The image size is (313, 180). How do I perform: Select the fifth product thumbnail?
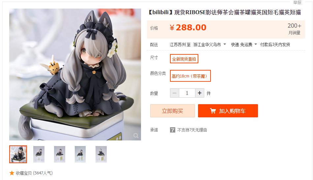(x=101, y=154)
